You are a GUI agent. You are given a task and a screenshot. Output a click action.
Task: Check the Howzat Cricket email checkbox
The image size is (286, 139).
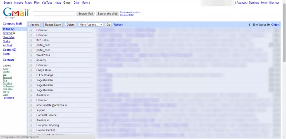coord(30,130)
